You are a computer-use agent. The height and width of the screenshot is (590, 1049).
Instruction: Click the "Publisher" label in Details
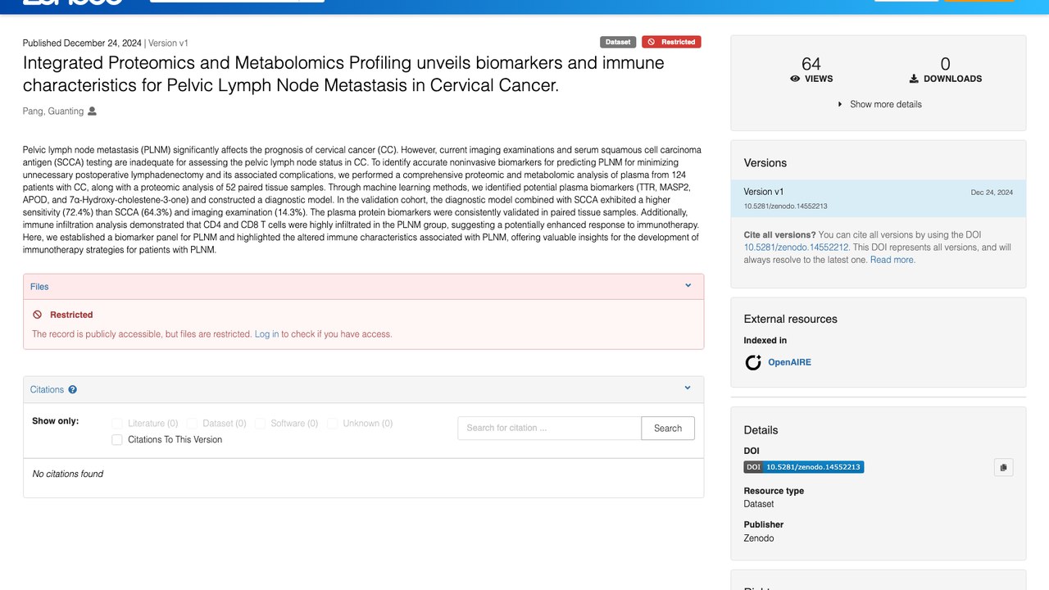coord(764,524)
